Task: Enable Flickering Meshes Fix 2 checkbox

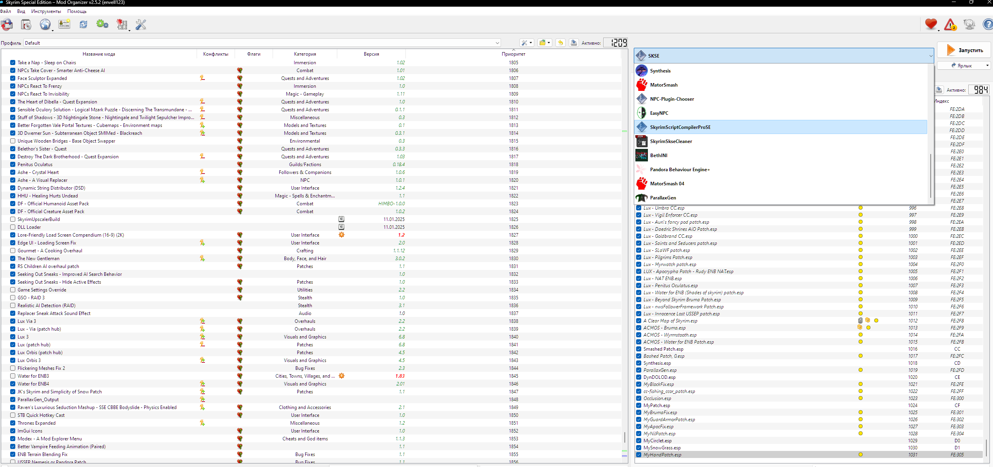Action: point(13,368)
